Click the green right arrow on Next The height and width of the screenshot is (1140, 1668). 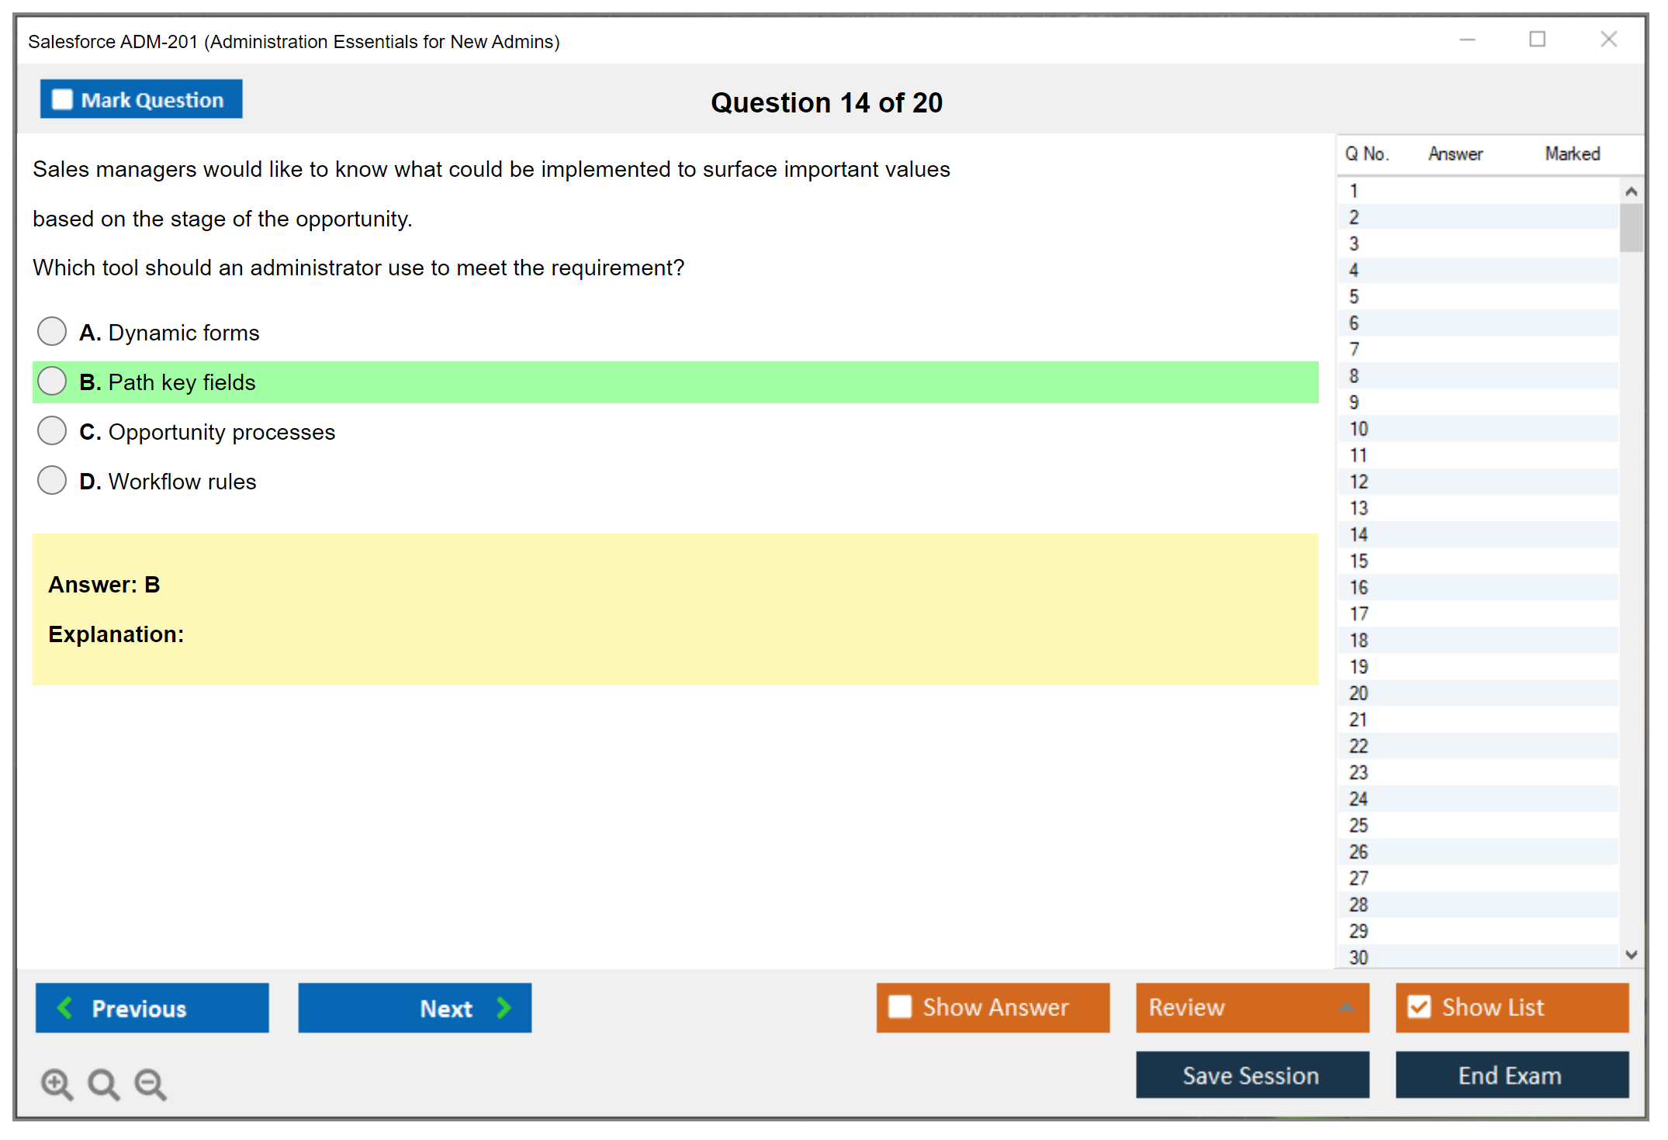click(x=504, y=1007)
